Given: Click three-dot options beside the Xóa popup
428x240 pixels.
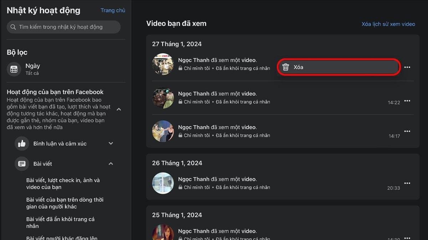Looking at the screenshot, I should 407,67.
